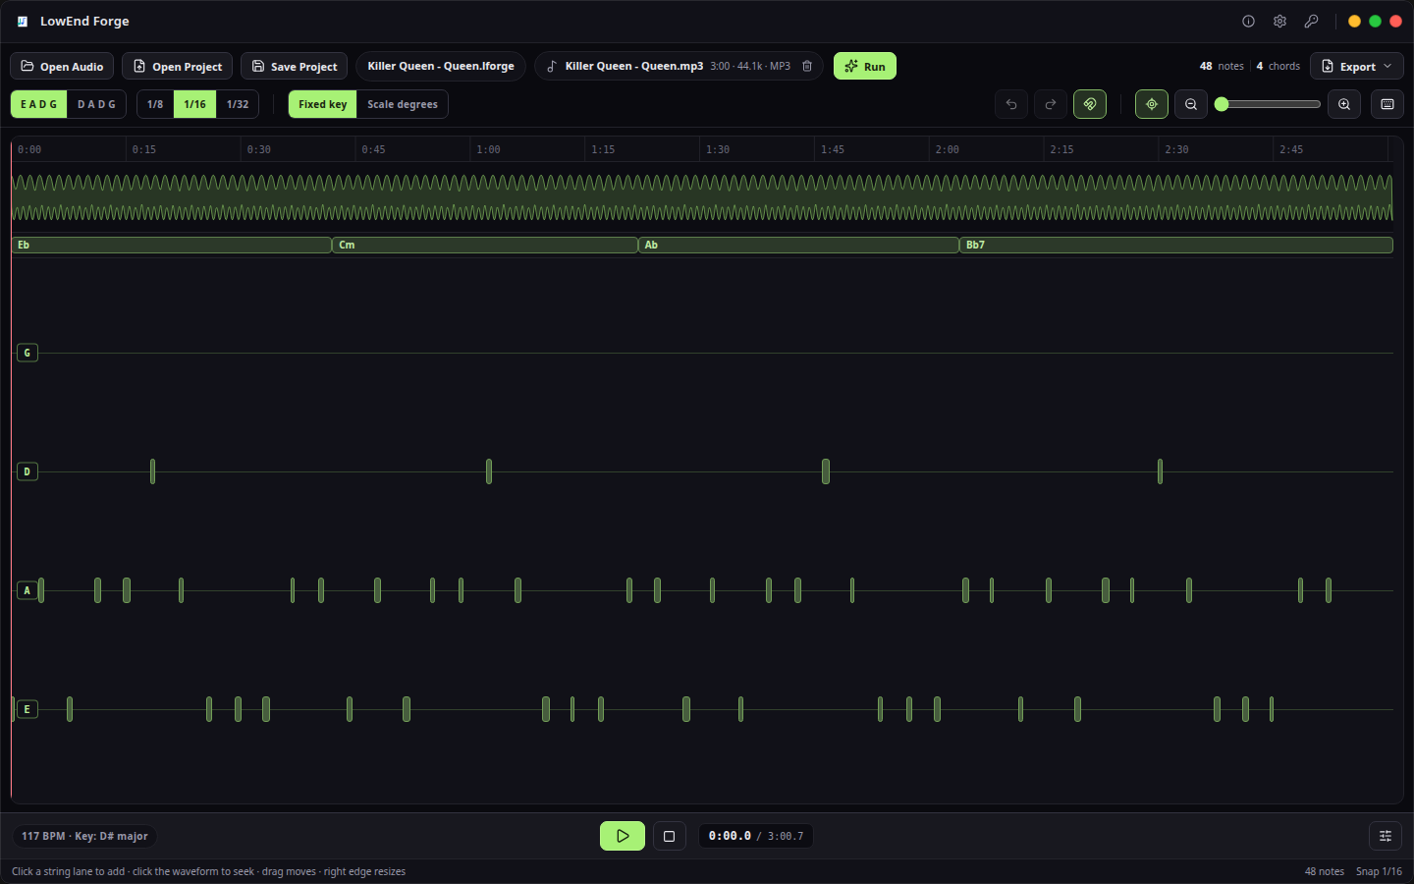Select Fixed key mode

coord(323,104)
